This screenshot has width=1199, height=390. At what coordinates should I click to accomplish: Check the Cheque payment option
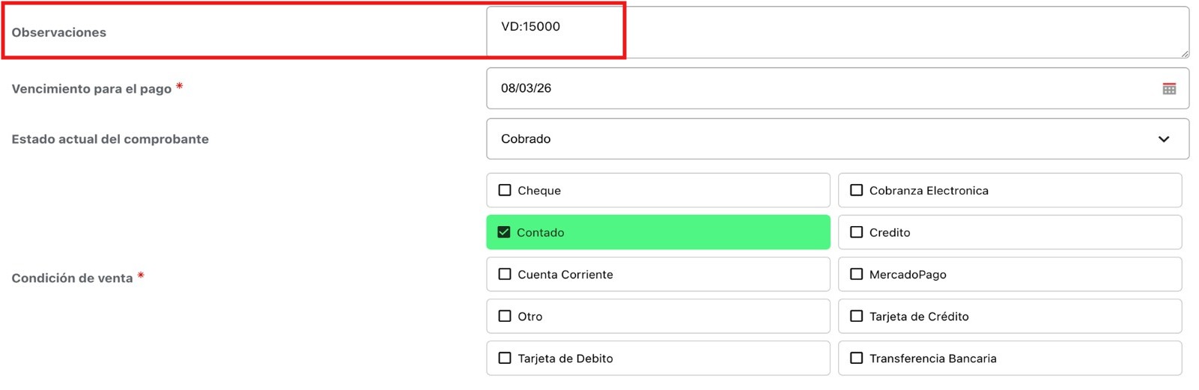pos(505,190)
